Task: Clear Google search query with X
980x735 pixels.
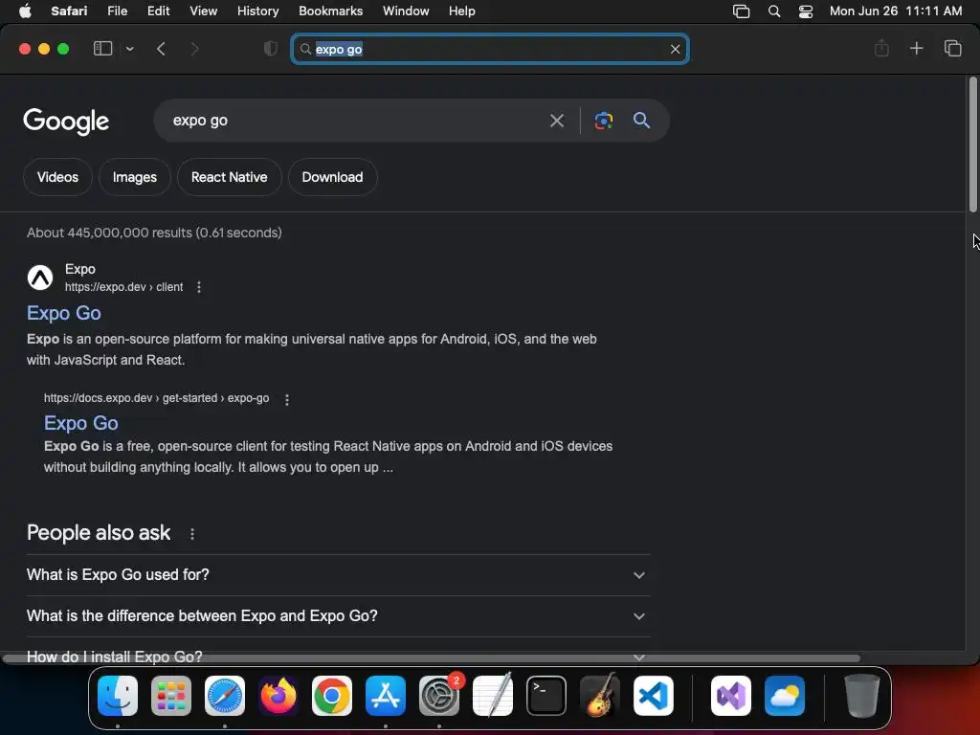Action: pyautogui.click(x=556, y=120)
